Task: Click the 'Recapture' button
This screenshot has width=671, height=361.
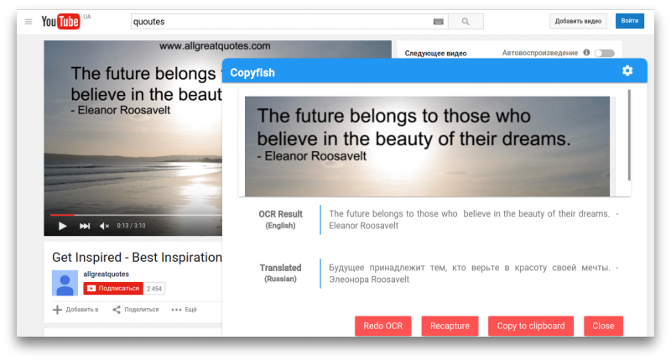Action: click(450, 326)
